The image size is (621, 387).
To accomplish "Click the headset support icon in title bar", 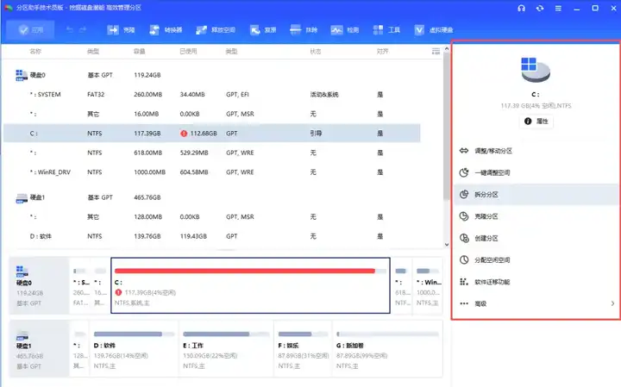I will (521, 8).
